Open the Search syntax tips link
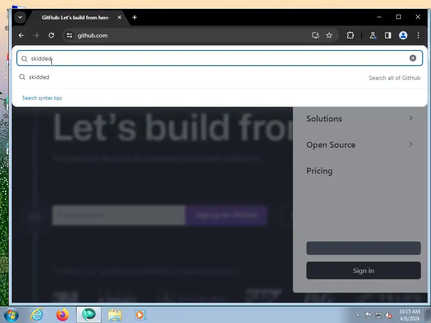Image resolution: width=431 pixels, height=323 pixels. coord(42,98)
